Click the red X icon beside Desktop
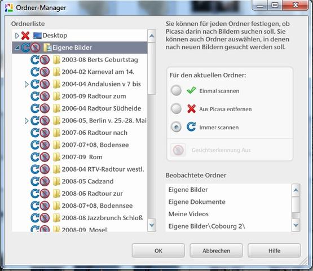This screenshot has width=313, height=271. pyautogui.click(x=25, y=36)
